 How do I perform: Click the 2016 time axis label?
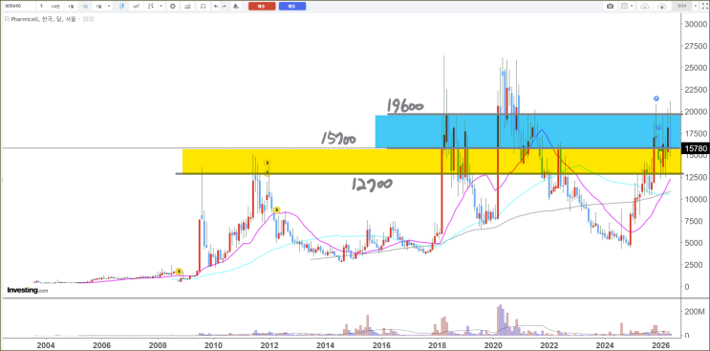click(381, 344)
